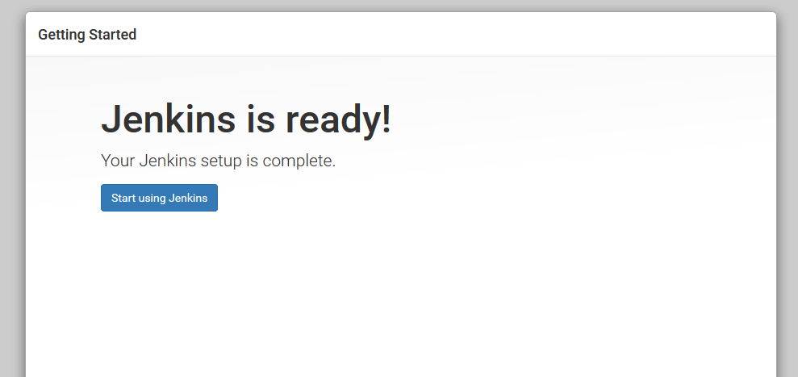Click the Jenkins is ready! heading
Viewport: 798px width, 377px height.
(246, 119)
